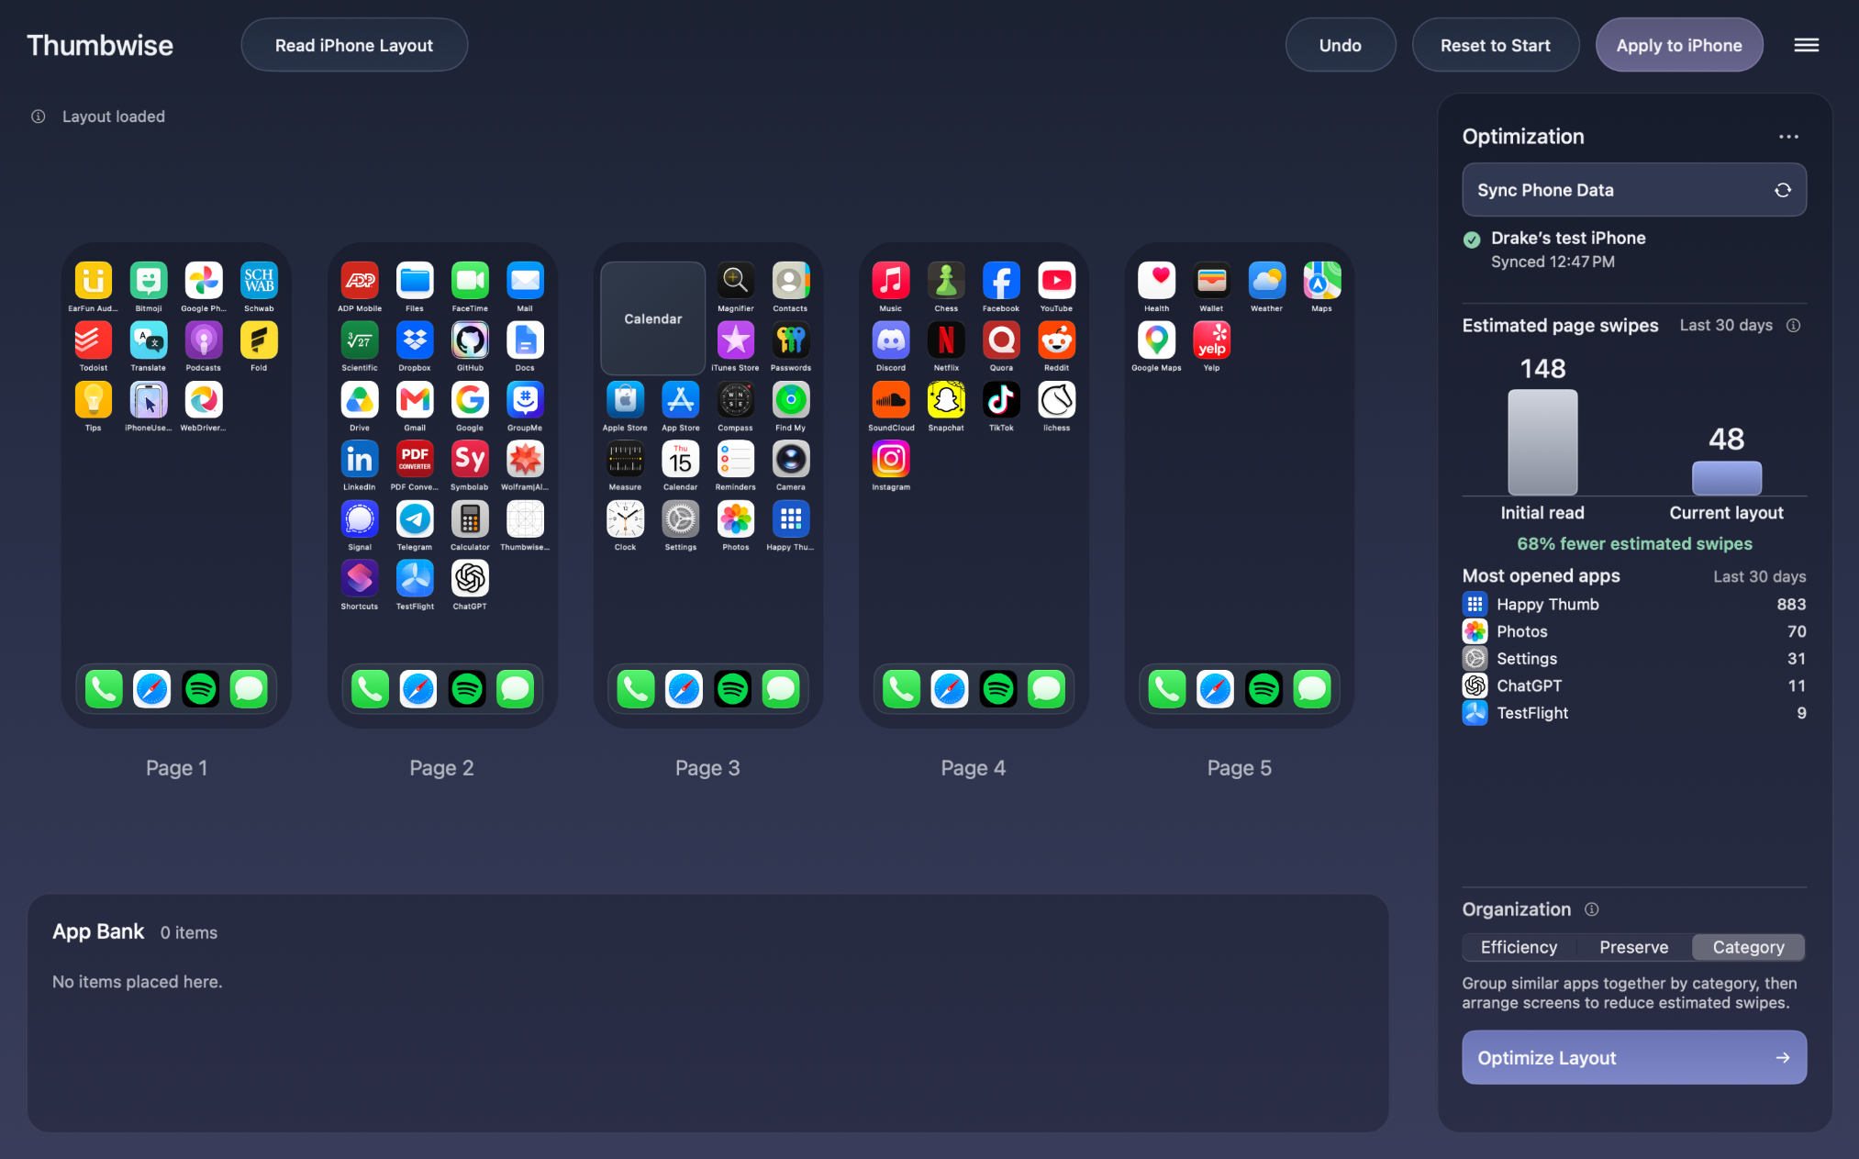1859x1159 pixels.
Task: Click the Undo button
Action: (1341, 45)
